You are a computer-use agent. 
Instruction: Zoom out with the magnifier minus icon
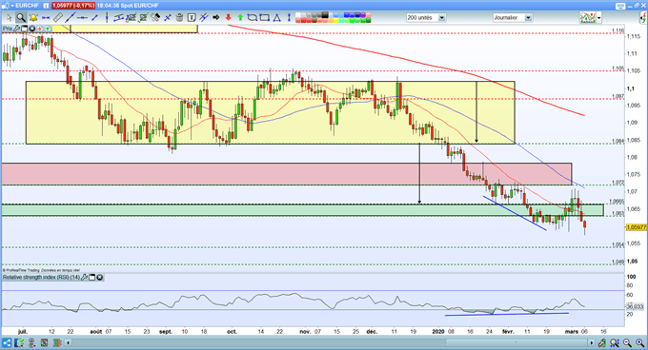[627, 342]
